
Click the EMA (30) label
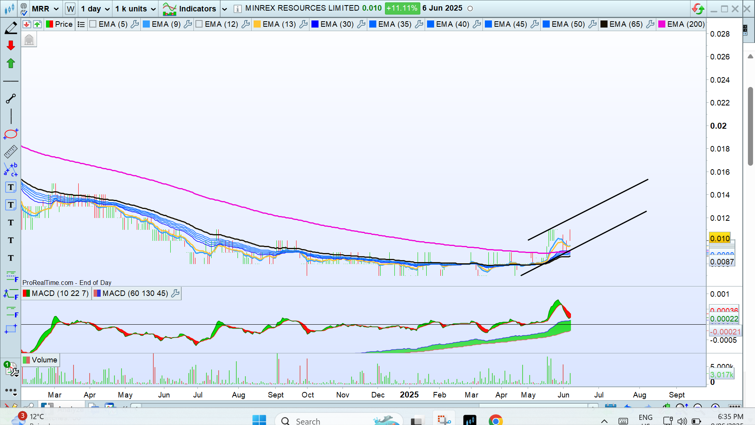click(x=337, y=24)
